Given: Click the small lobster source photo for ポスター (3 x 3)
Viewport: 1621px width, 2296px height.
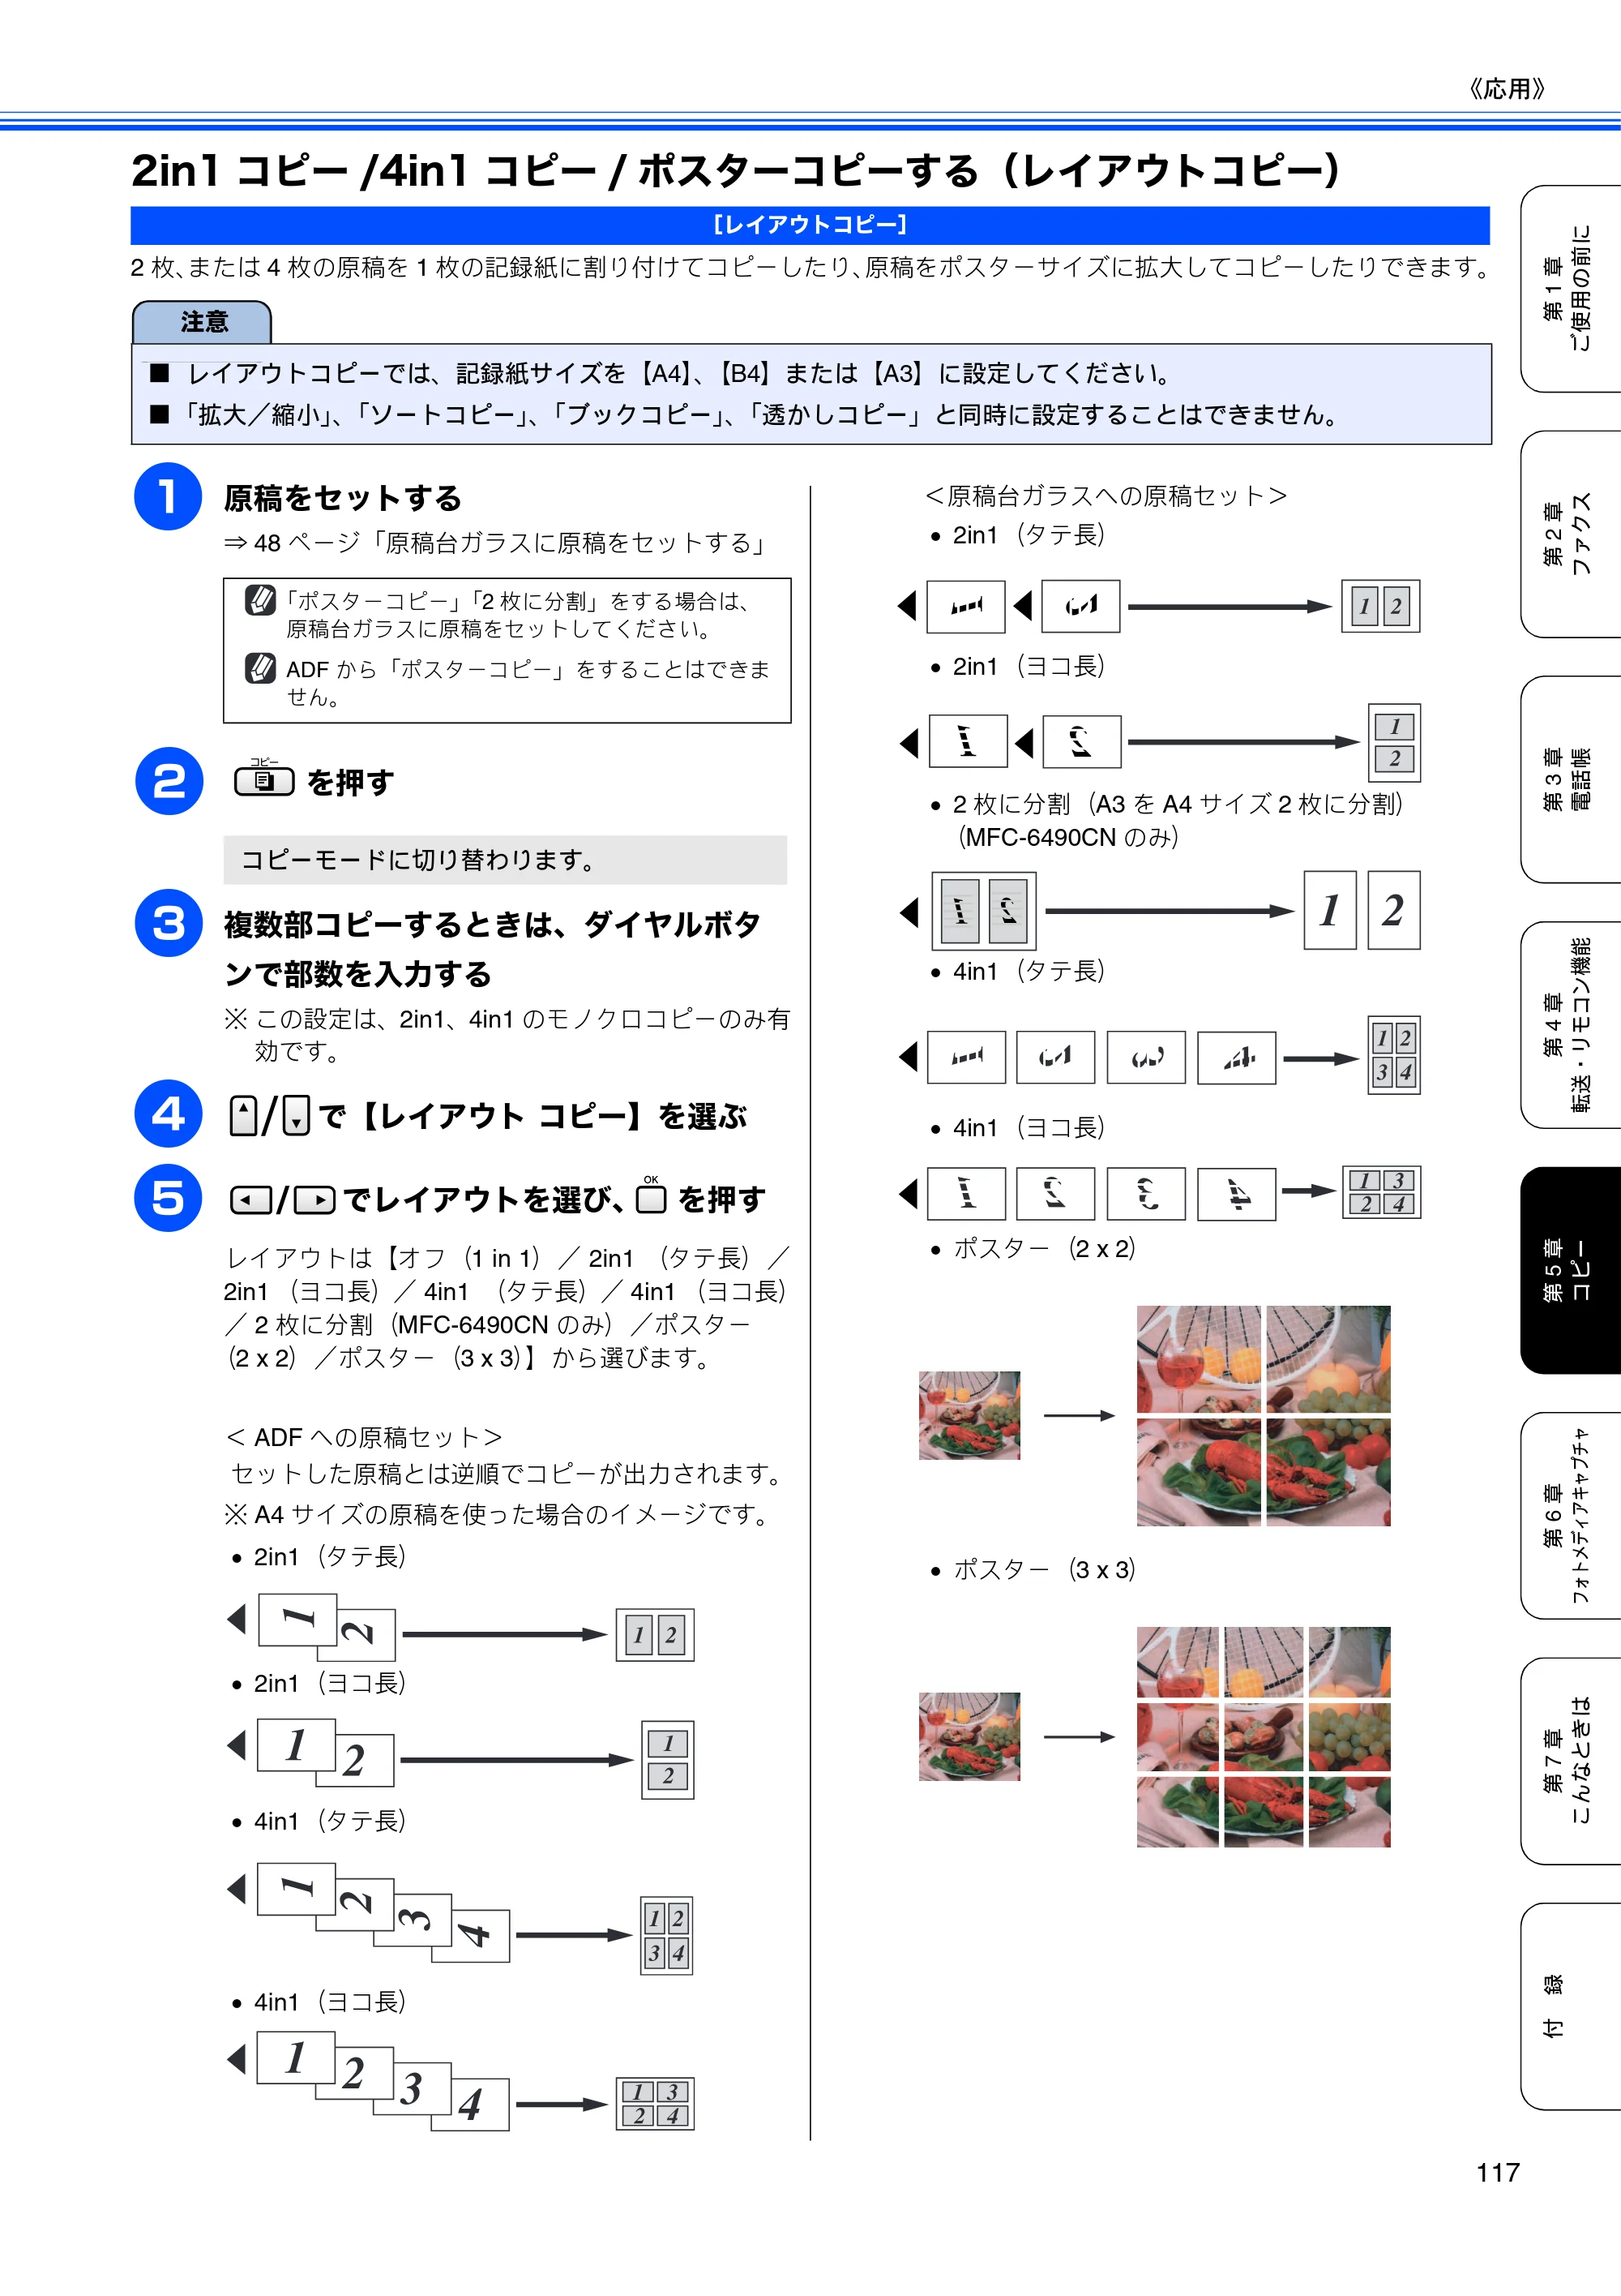Looking at the screenshot, I should click(969, 1736).
